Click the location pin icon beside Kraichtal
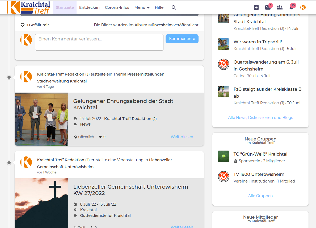The height and width of the screenshot is (228, 316). 75,210
